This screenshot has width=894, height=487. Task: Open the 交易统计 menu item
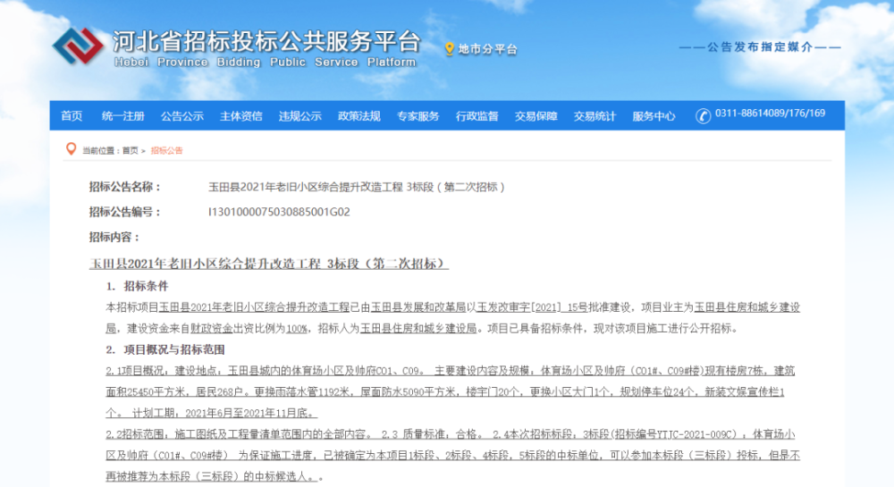[595, 116]
